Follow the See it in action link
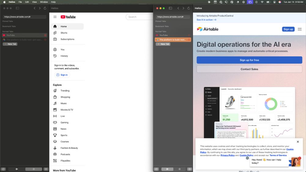The height and width of the screenshot is (172, 306). 206,20
